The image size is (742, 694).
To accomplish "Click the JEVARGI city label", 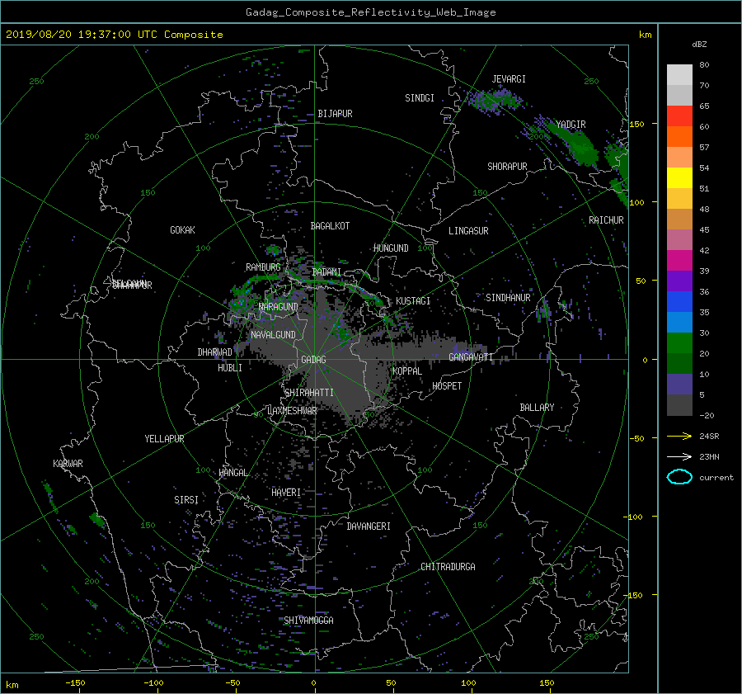I will (x=509, y=79).
